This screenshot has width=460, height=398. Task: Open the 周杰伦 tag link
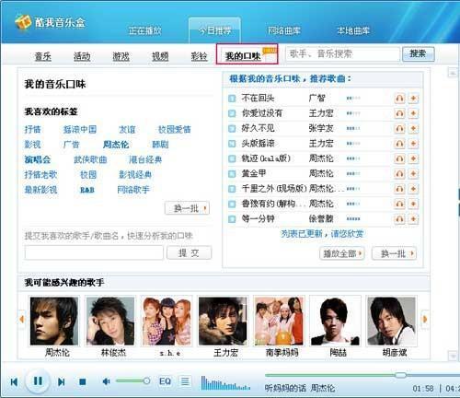pos(116,145)
